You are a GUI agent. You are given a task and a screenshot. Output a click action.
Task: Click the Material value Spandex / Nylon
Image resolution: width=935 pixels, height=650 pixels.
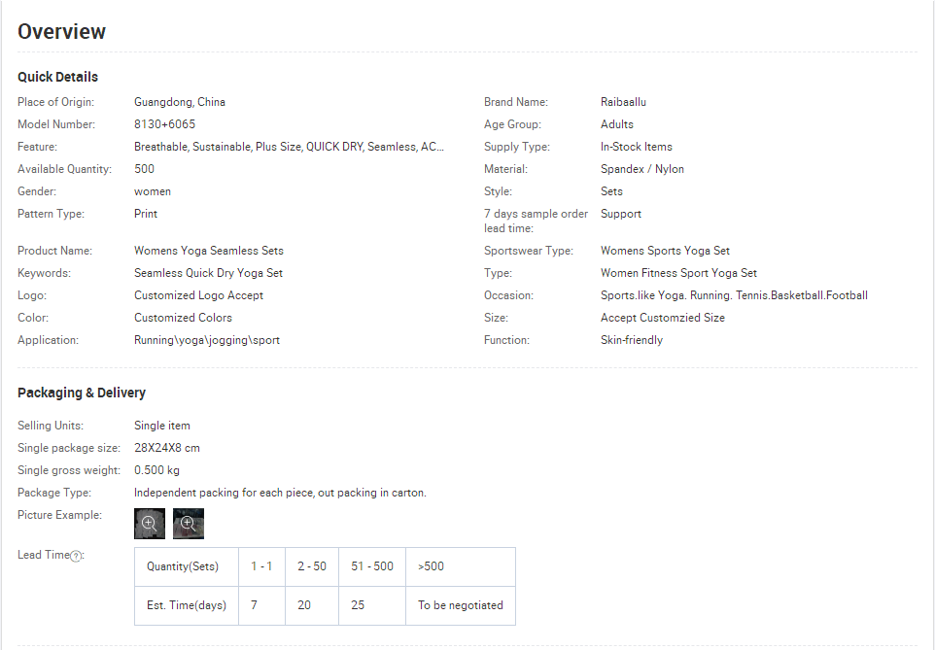pos(642,169)
